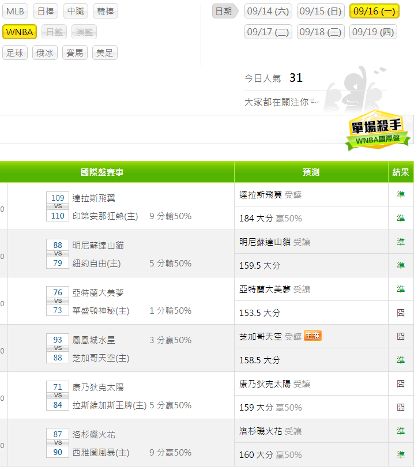Choose date 09/15 (日)
This screenshot has width=418, height=470.
coord(321,11)
